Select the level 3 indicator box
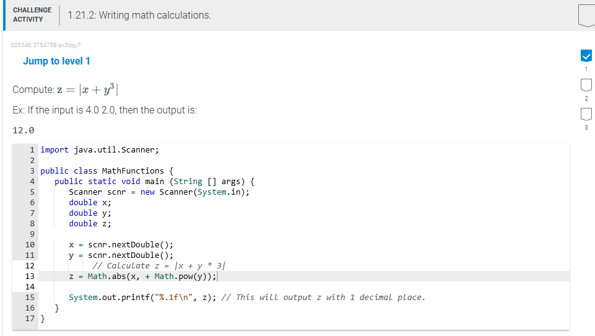 (586, 115)
